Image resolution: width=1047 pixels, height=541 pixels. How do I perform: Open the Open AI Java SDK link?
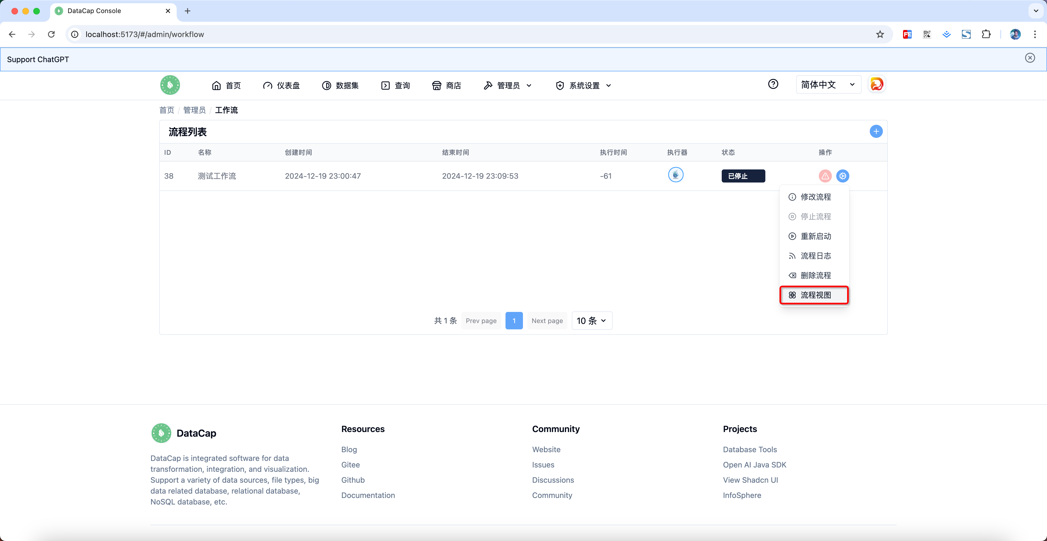[754, 465]
